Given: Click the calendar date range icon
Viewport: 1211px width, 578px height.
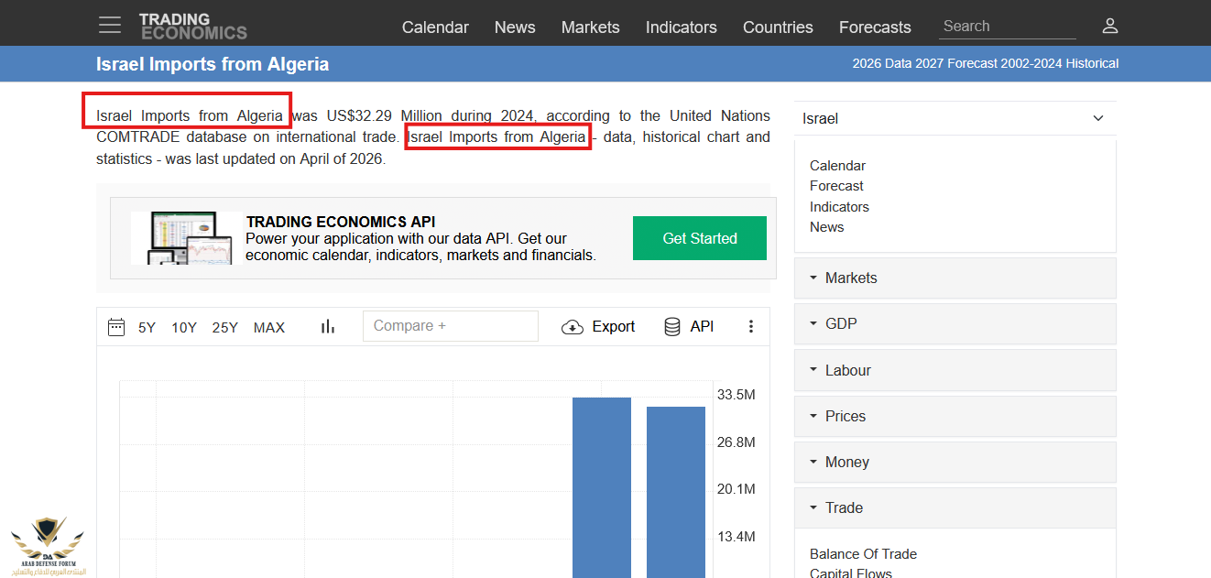Looking at the screenshot, I should point(116,327).
